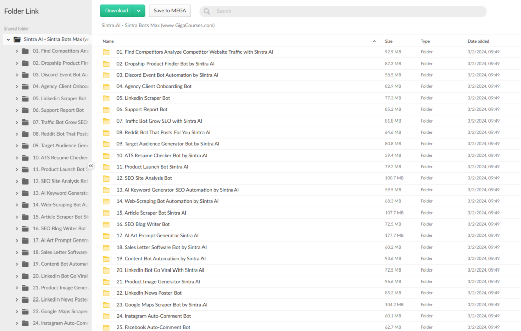This screenshot has width=521, height=331.
Task: Click inside the Search input field
Action: tap(346, 11)
